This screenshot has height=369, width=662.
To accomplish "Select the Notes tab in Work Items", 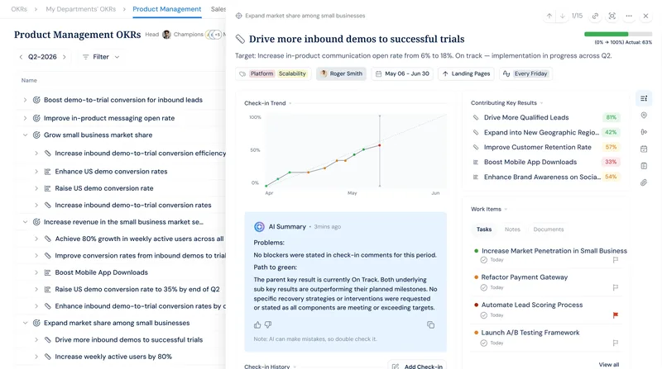I will (512, 229).
